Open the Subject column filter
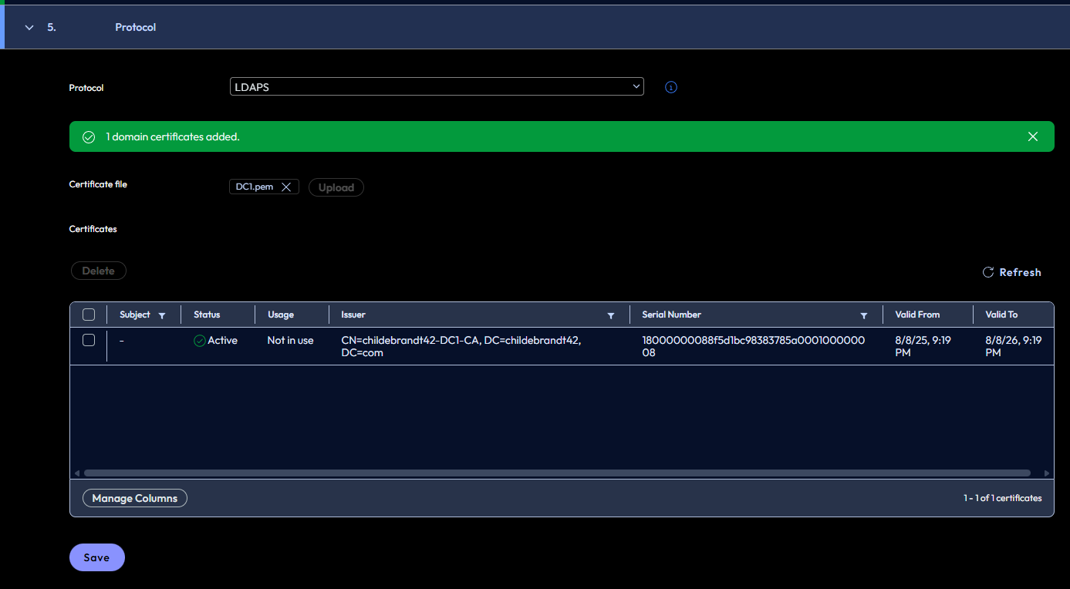Image resolution: width=1070 pixels, height=589 pixels. click(162, 315)
